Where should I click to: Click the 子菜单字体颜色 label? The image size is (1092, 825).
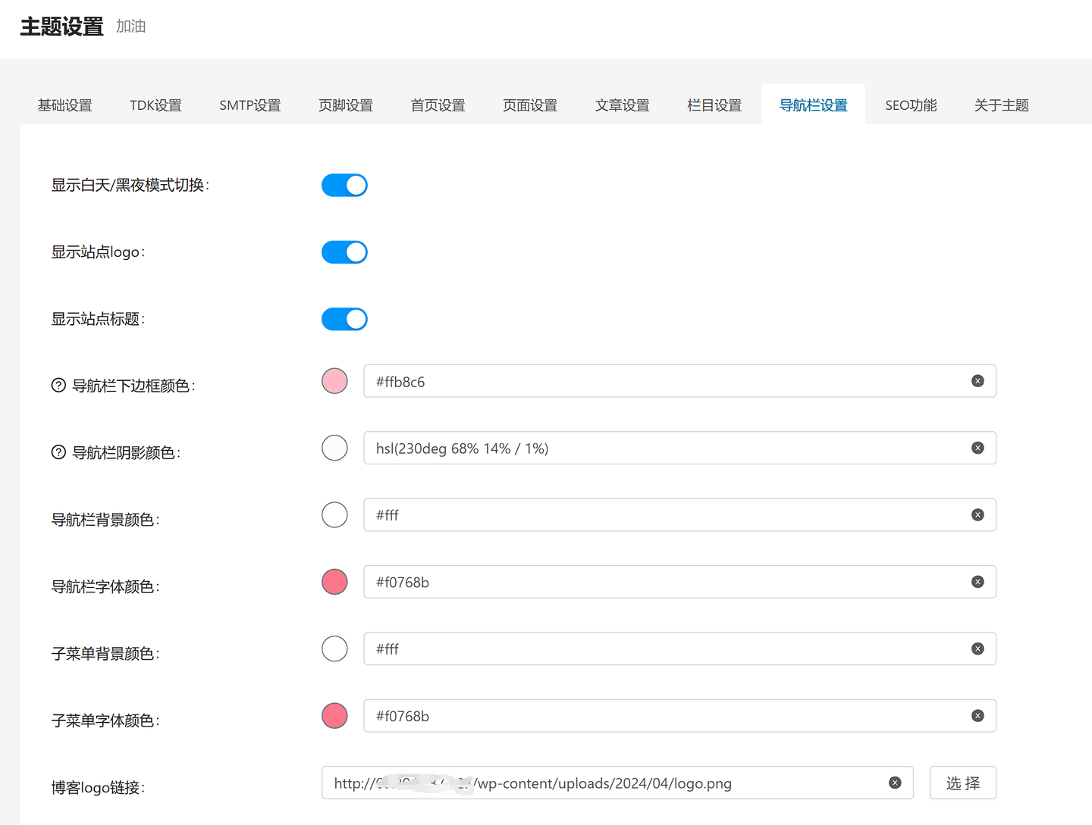coord(105,720)
